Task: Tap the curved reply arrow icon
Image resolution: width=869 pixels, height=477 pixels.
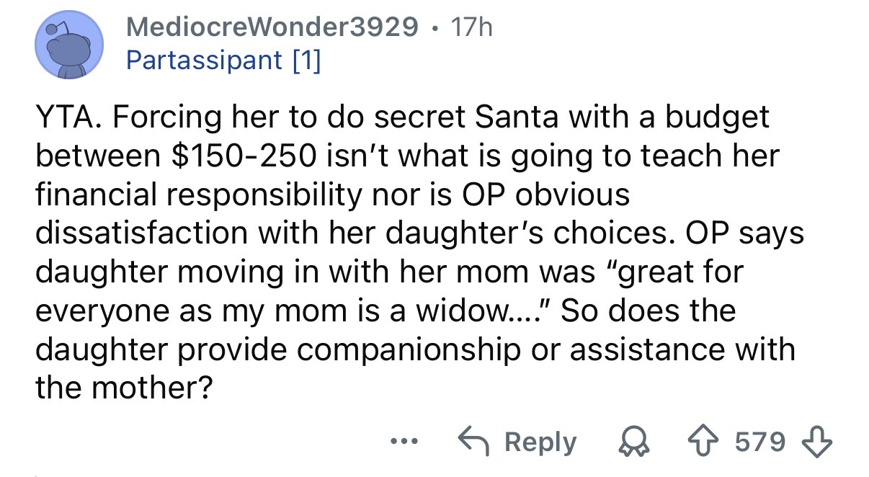Action: (476, 442)
